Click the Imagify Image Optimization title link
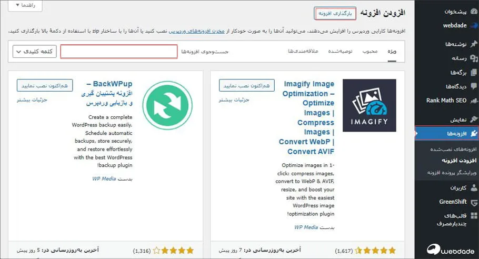 [307, 117]
